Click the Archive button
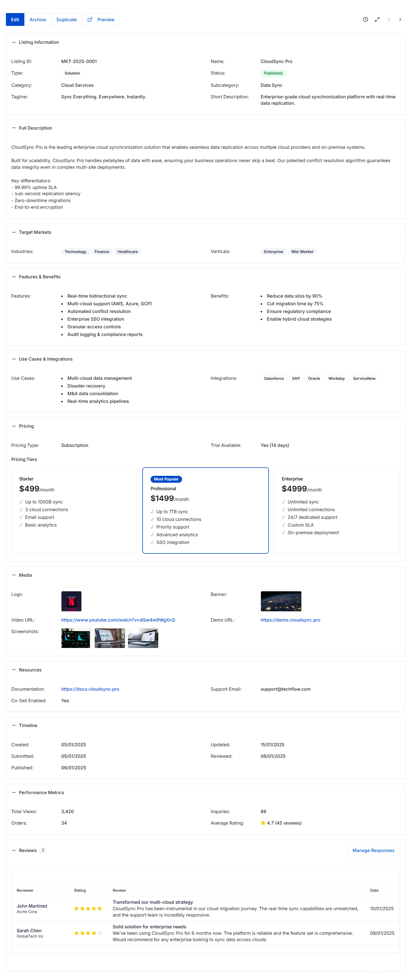This screenshot has height=977, width=413. pyautogui.click(x=38, y=20)
